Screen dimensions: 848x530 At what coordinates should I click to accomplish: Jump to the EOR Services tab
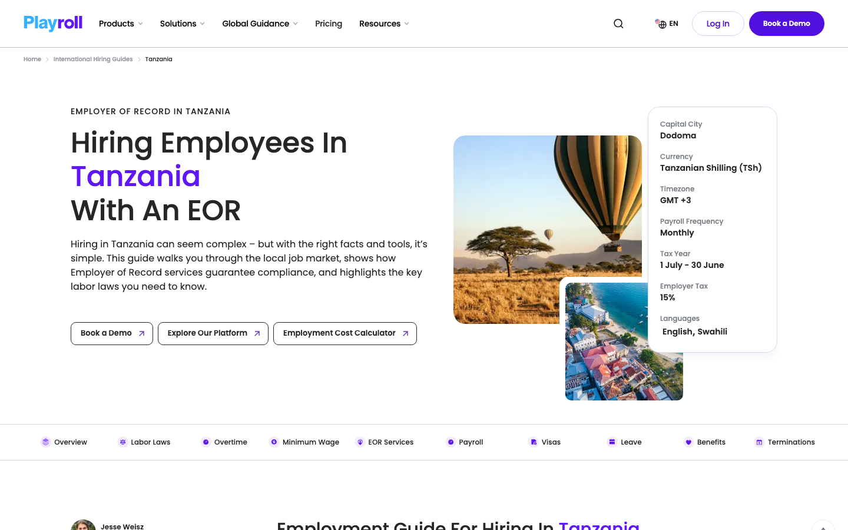pos(385,442)
